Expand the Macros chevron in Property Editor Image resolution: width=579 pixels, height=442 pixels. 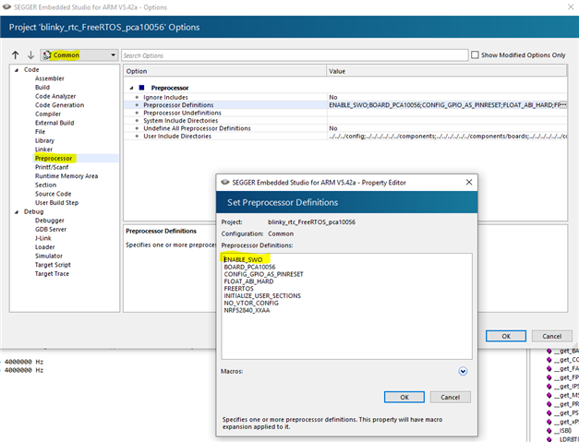[x=463, y=371]
